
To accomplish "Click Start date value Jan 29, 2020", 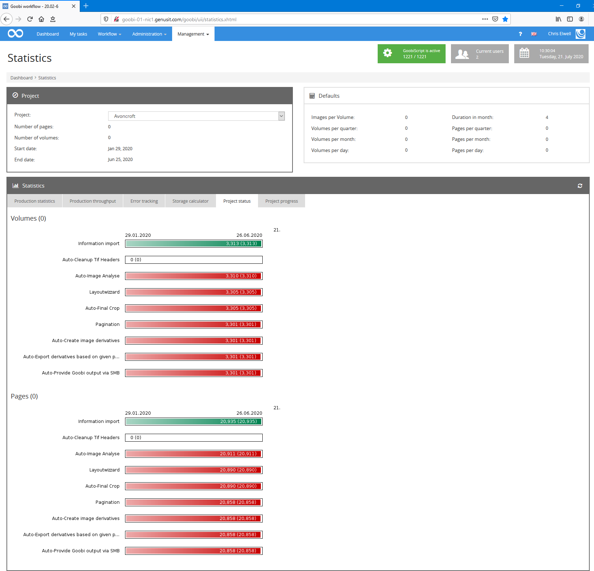I will point(120,149).
